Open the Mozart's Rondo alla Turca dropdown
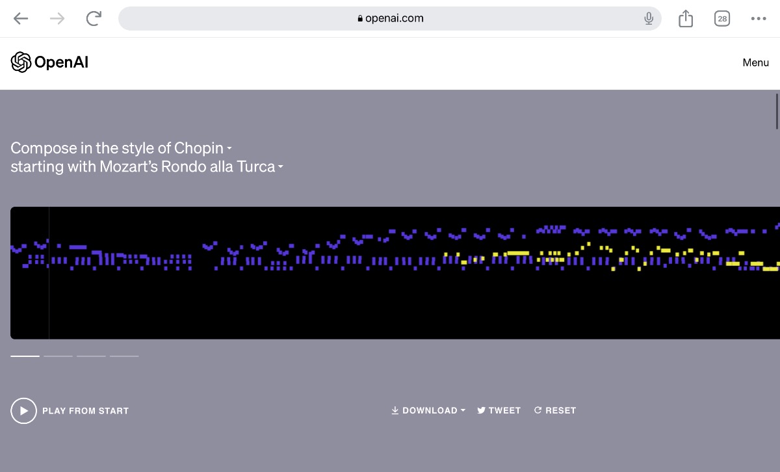 192,166
